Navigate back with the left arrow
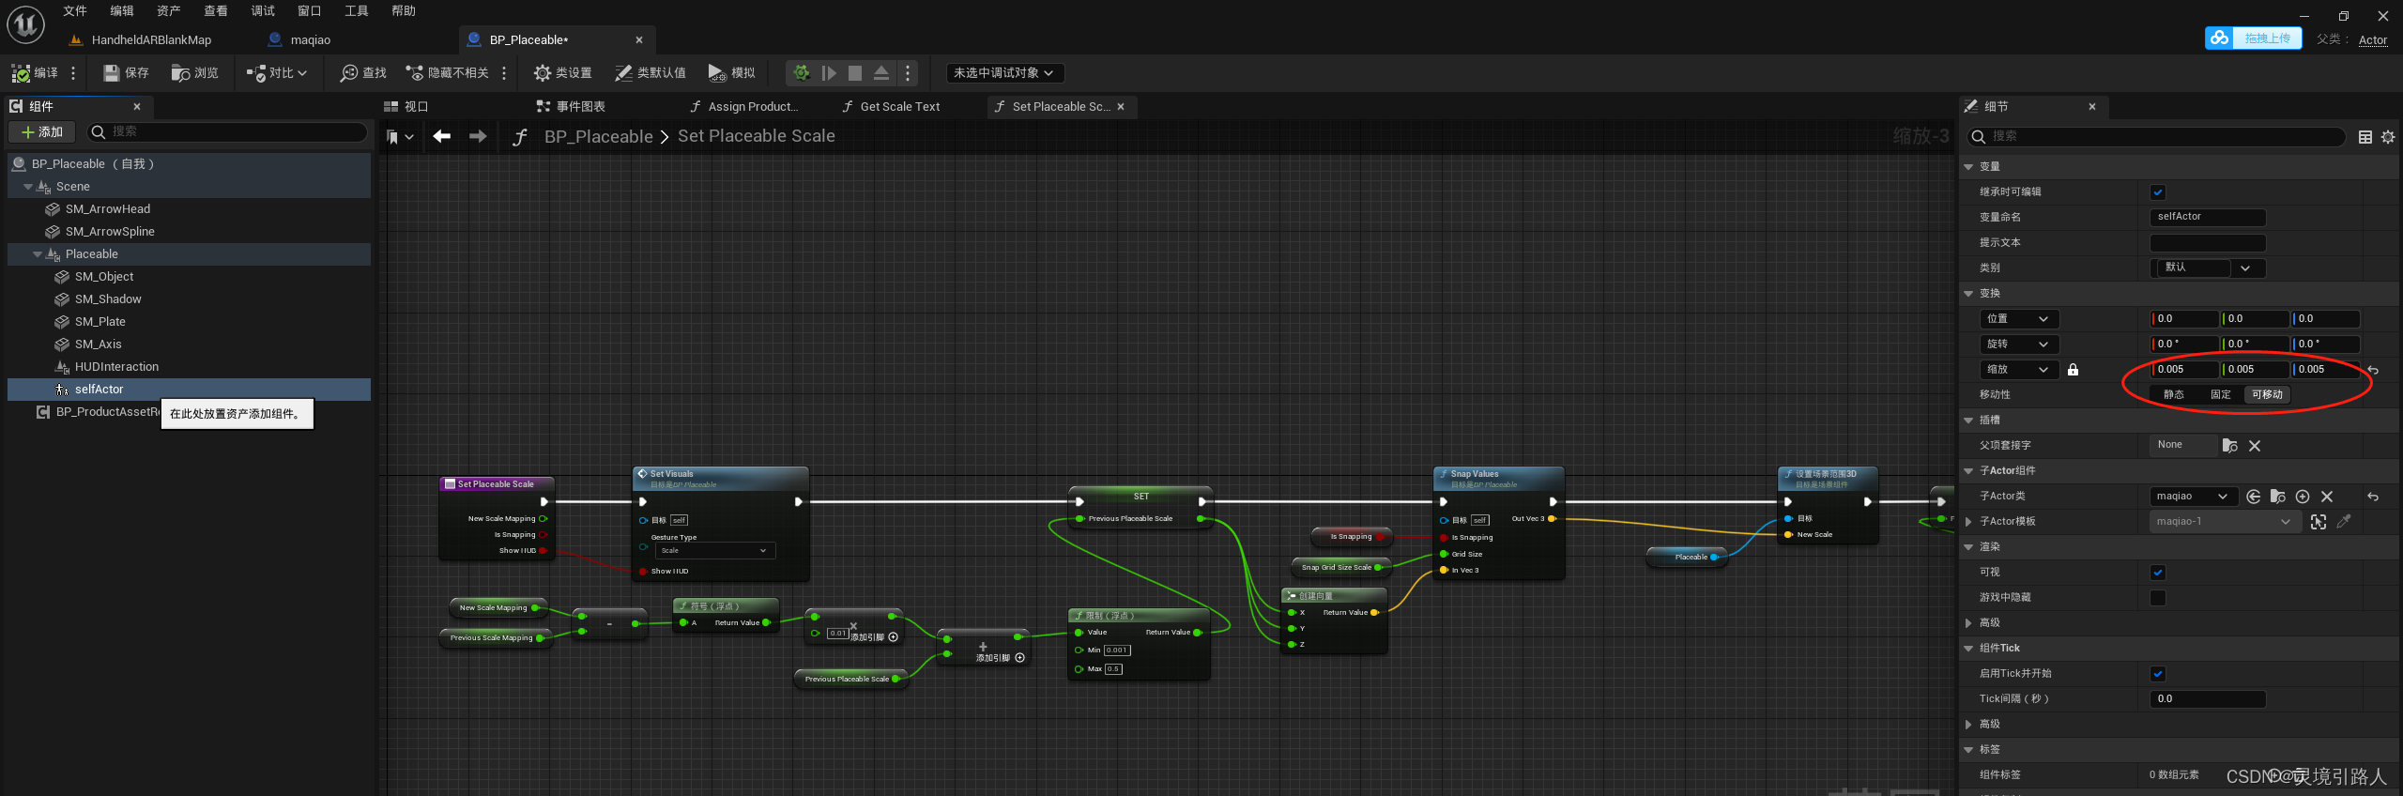 point(442,137)
